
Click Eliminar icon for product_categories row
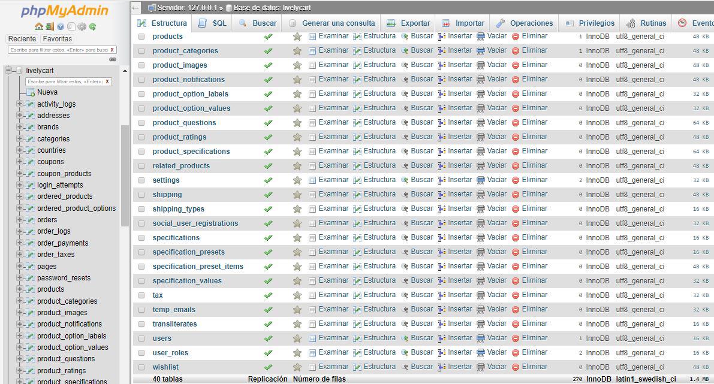click(516, 50)
